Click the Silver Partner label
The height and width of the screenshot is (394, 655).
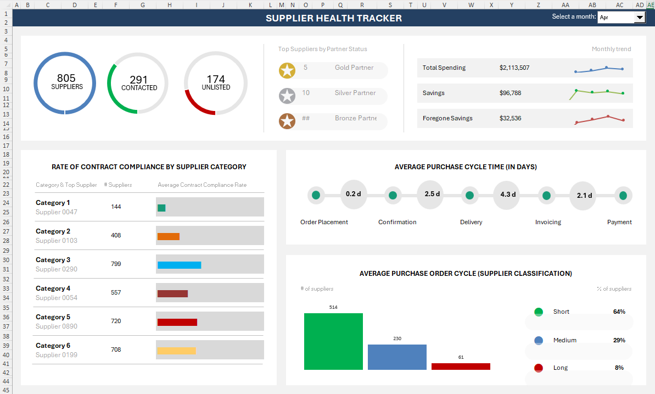point(355,93)
